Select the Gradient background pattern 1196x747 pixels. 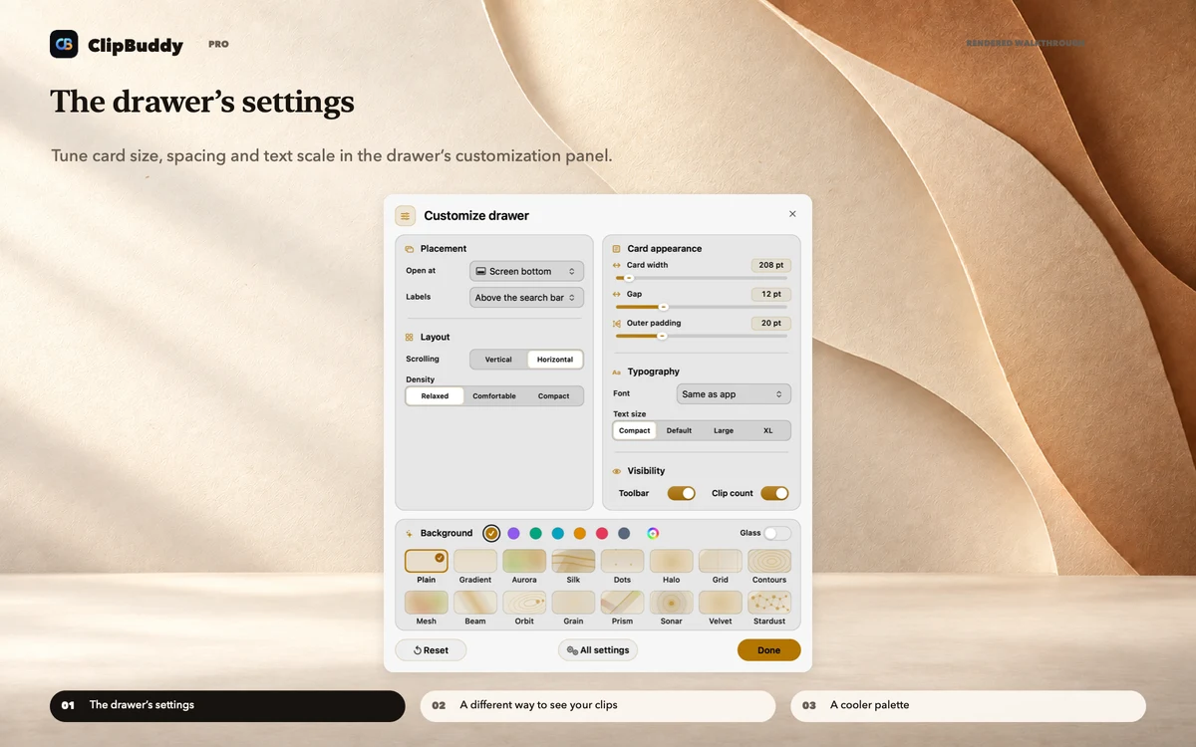(475, 561)
